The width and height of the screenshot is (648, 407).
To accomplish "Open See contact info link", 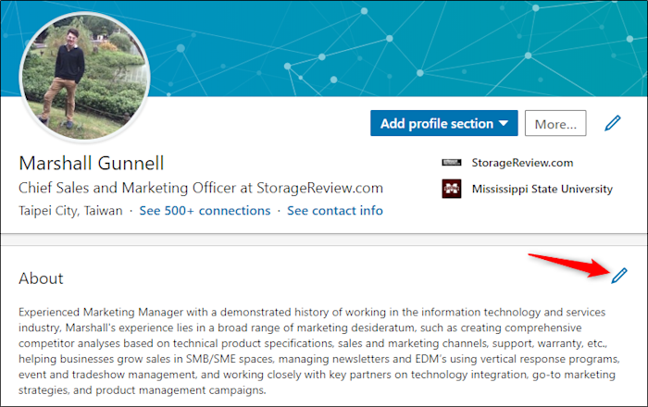I will 335,211.
